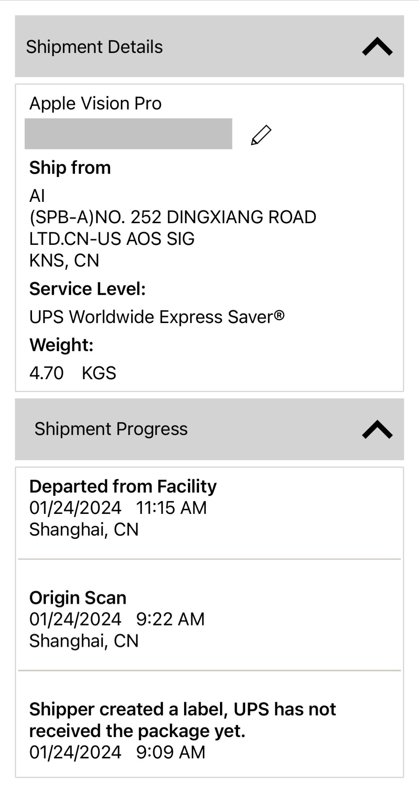
Task: Select the DINGXIANG ROAD address line
Action: [173, 217]
